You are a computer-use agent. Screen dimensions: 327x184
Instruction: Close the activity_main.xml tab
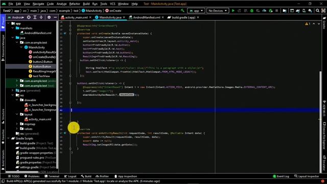(x=90, y=17)
